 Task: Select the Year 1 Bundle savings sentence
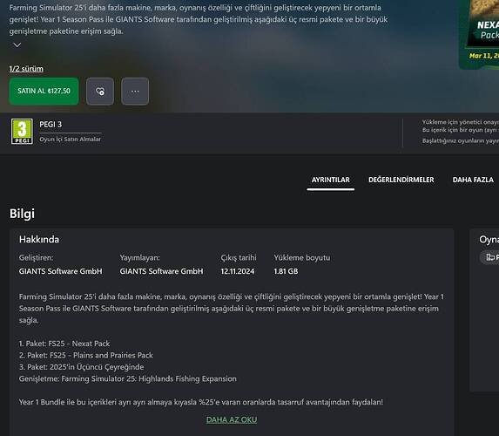click(201, 402)
